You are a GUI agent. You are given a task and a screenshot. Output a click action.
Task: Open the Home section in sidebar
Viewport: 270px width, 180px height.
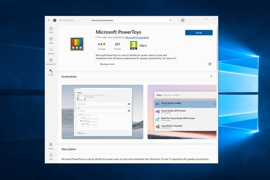coord(51,30)
